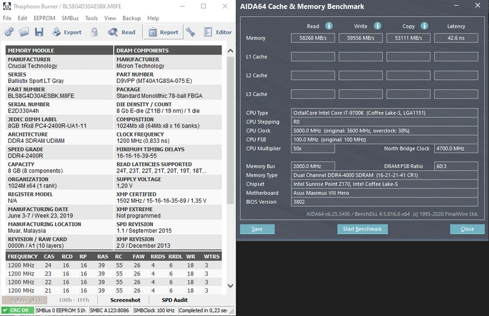The height and width of the screenshot is (316, 489).
Task: Open the Backup menu
Action: 132,18
